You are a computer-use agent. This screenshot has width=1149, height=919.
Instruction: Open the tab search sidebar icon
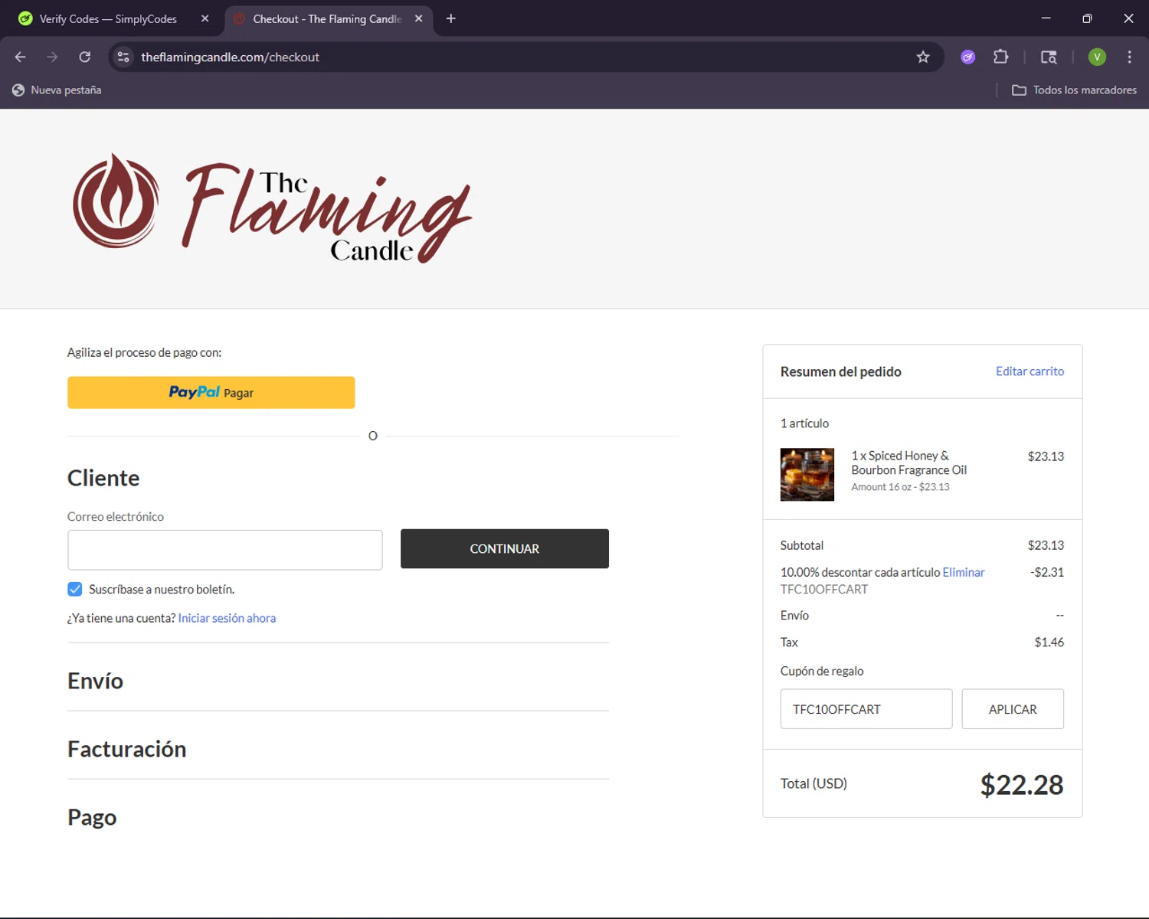(x=1049, y=57)
